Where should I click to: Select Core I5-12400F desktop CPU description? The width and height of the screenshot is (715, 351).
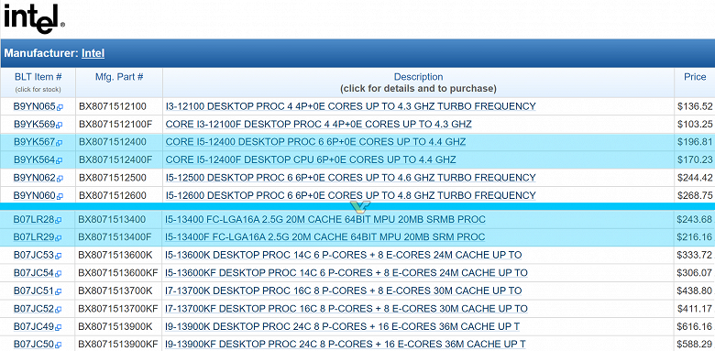coord(311,160)
